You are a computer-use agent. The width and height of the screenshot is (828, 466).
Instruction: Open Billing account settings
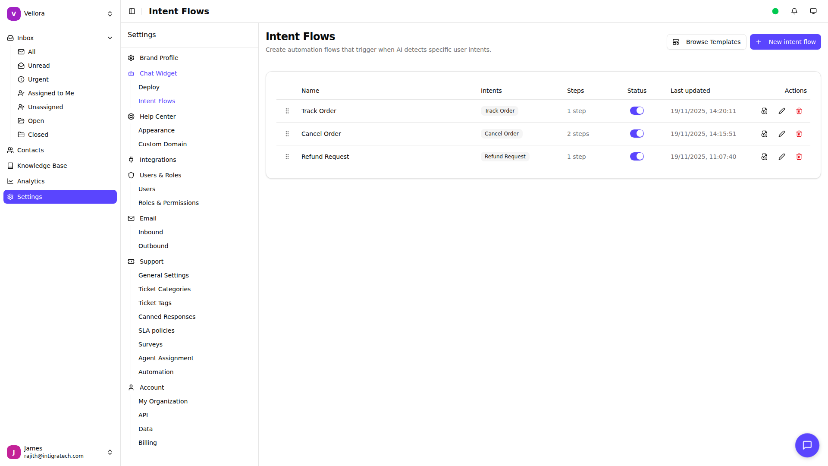pyautogui.click(x=147, y=443)
